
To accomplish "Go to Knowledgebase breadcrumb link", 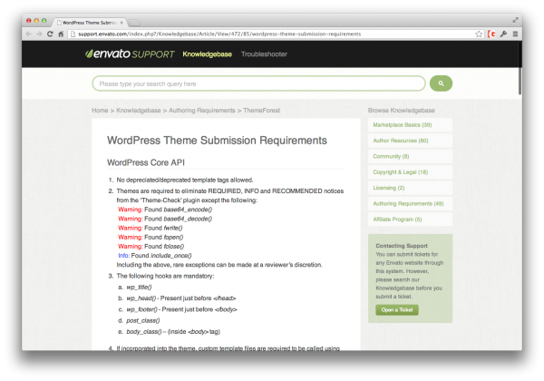I will (139, 111).
